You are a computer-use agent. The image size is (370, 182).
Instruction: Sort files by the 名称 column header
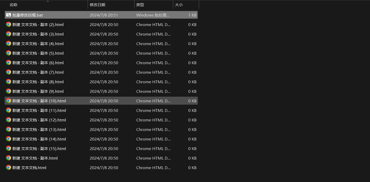tap(13, 5)
